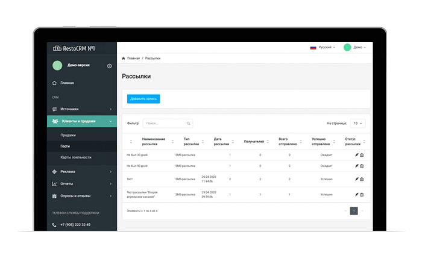Image resolution: width=422 pixels, height=258 pixels.
Task: Click the settings icon next to Демо-версия
Action: 109,66
